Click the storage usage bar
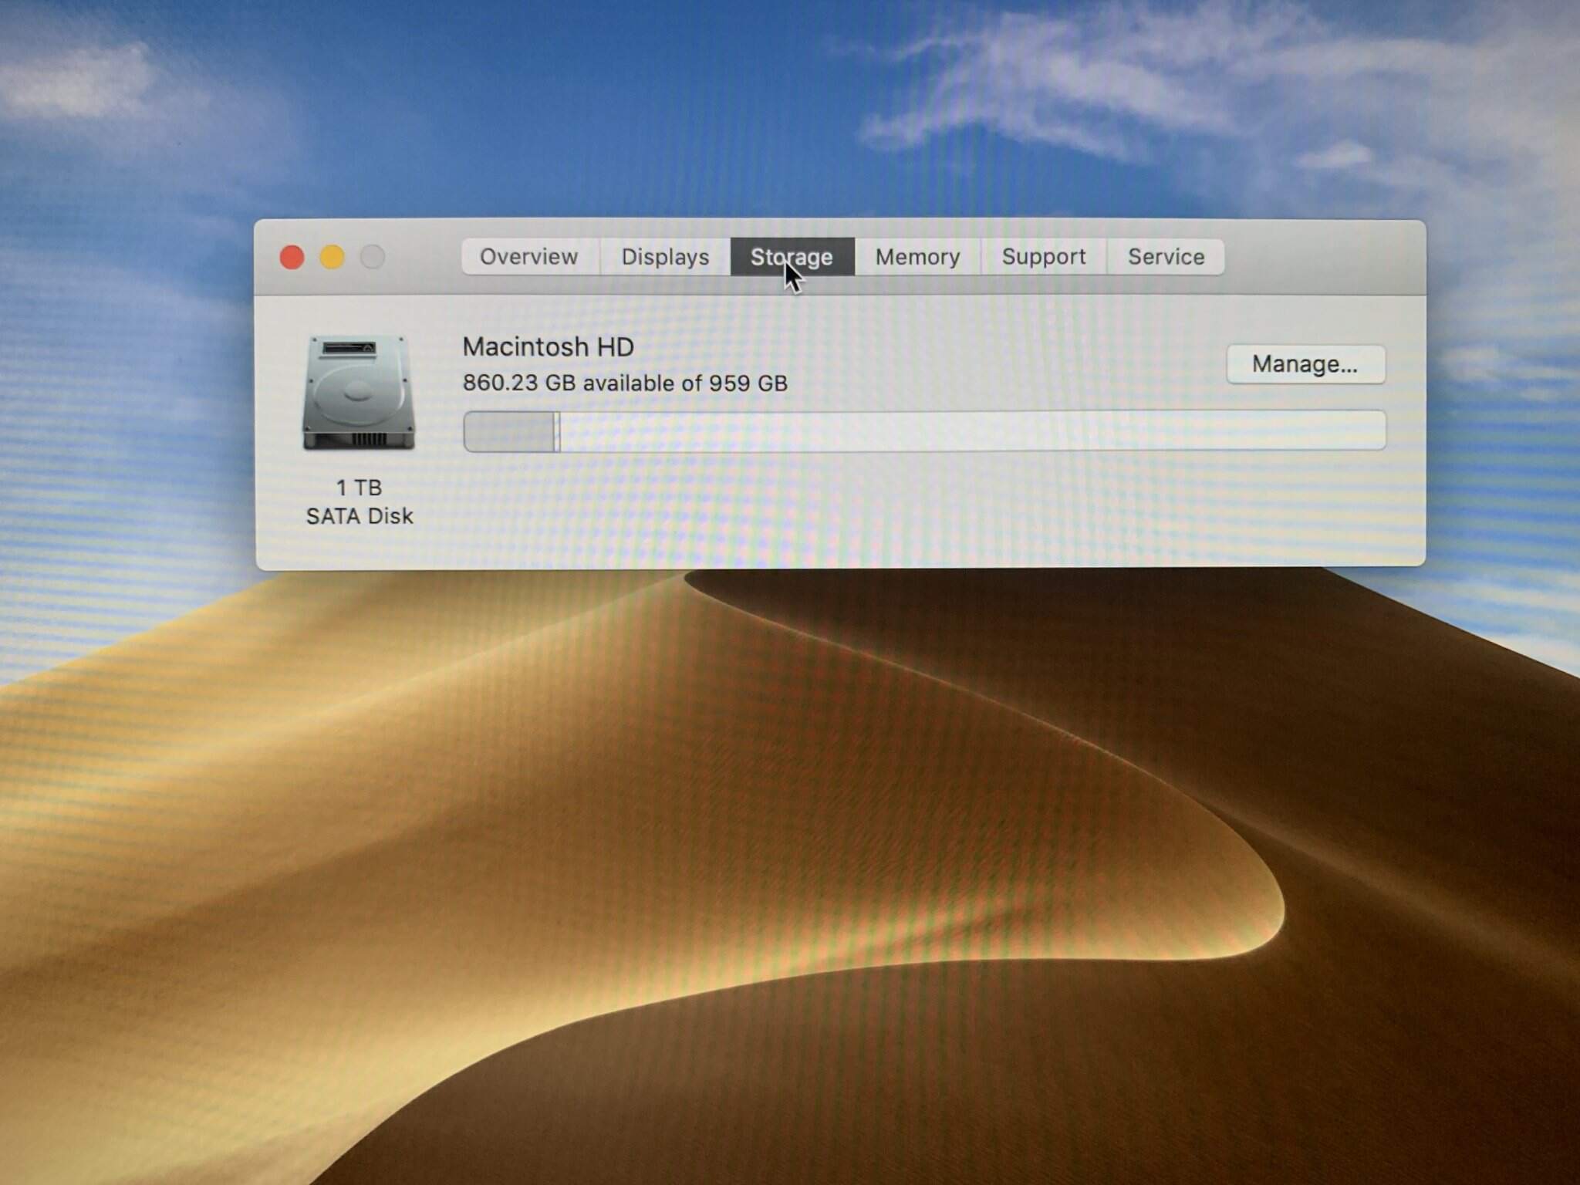 point(924,431)
